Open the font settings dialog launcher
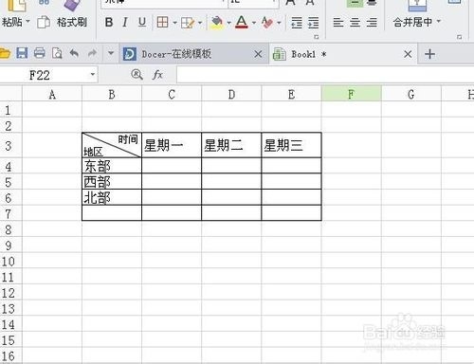474x364 pixels. click(x=317, y=37)
